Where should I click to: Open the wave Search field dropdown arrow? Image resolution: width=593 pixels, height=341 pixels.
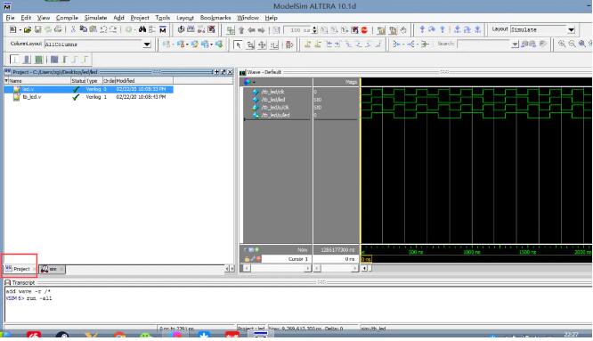coord(515,45)
